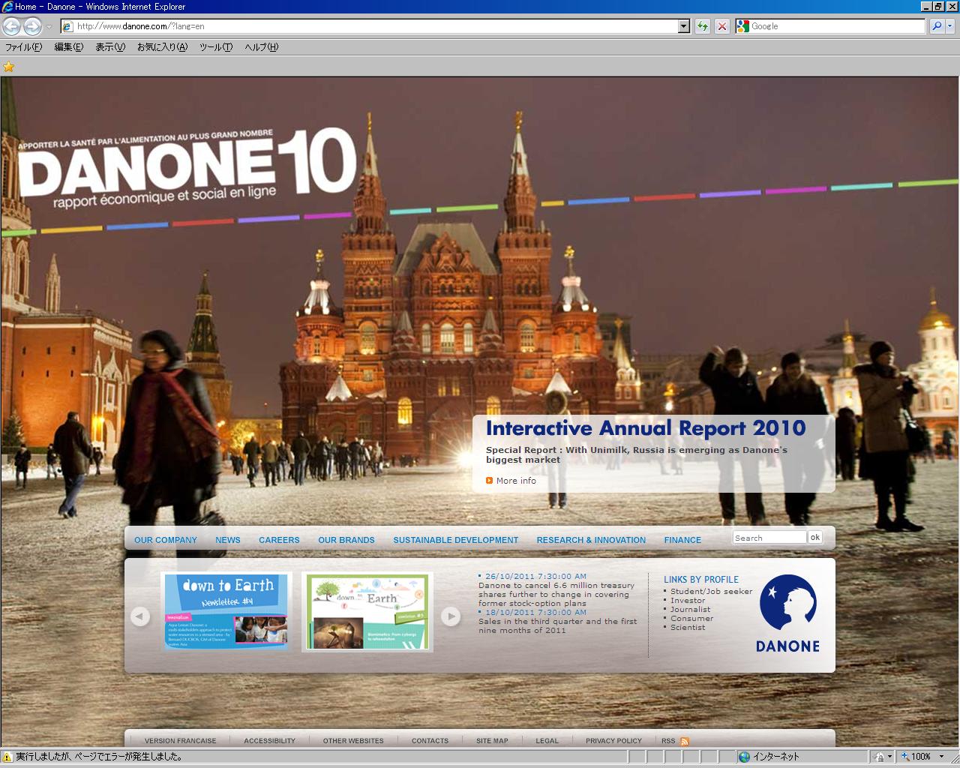Viewport: 960px width, 768px height.
Task: Expand the zoom level dropdown arrow
Action: click(940, 757)
